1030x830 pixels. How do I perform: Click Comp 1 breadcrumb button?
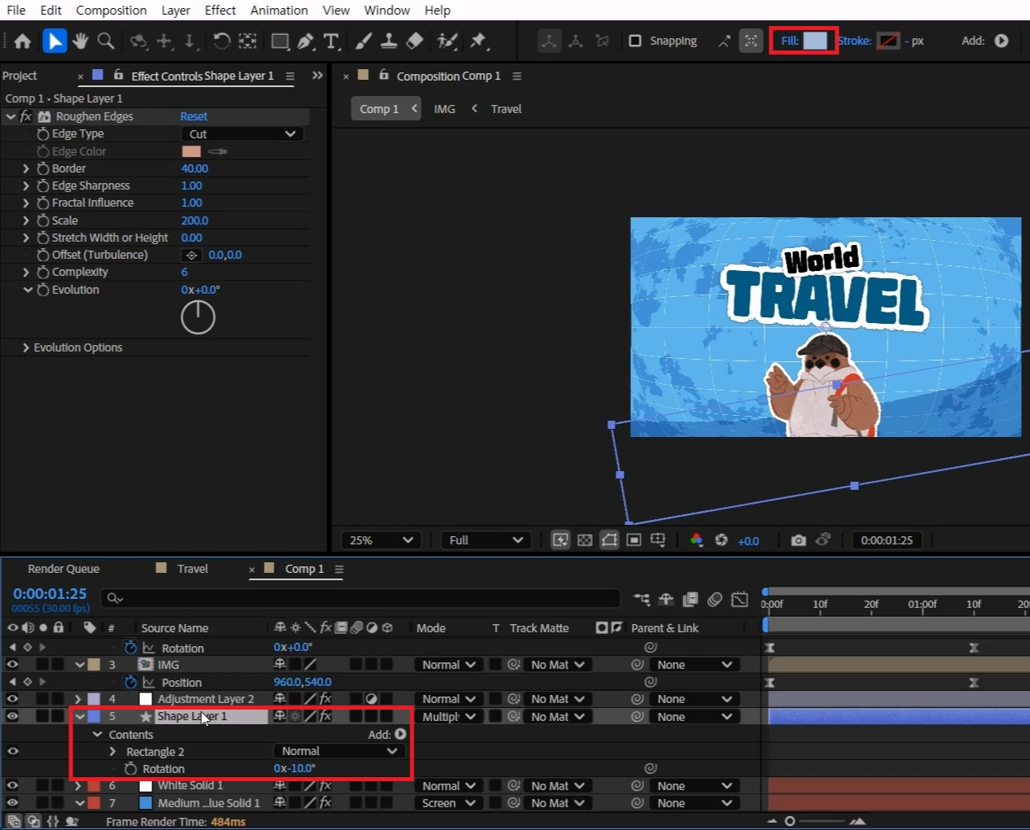click(387, 109)
